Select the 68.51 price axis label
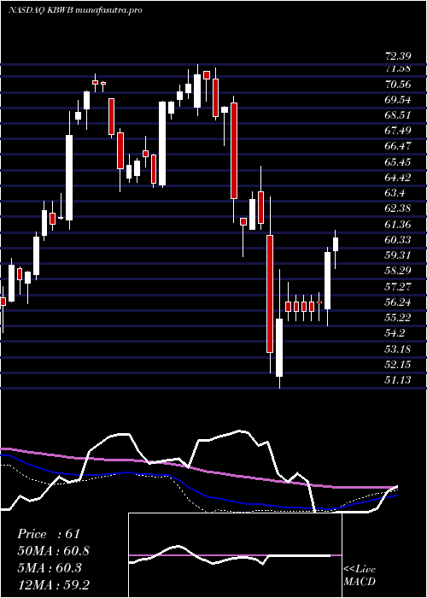 (x=398, y=115)
